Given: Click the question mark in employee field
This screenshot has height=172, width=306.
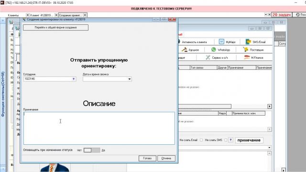Looking at the screenshot, I should (74, 79).
